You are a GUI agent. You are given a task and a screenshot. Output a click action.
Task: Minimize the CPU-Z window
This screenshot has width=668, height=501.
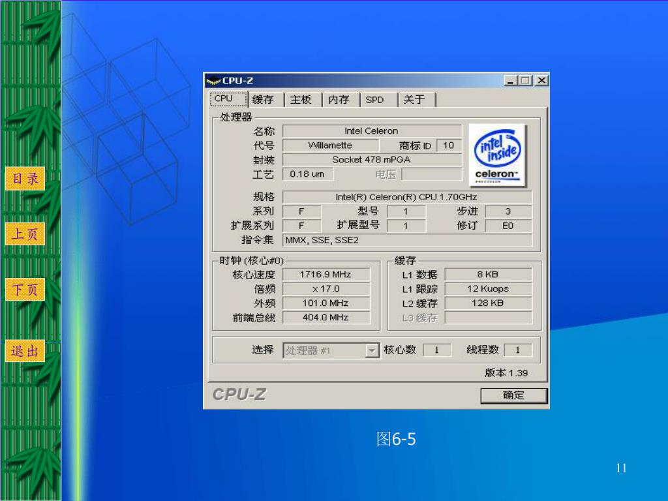coord(510,80)
